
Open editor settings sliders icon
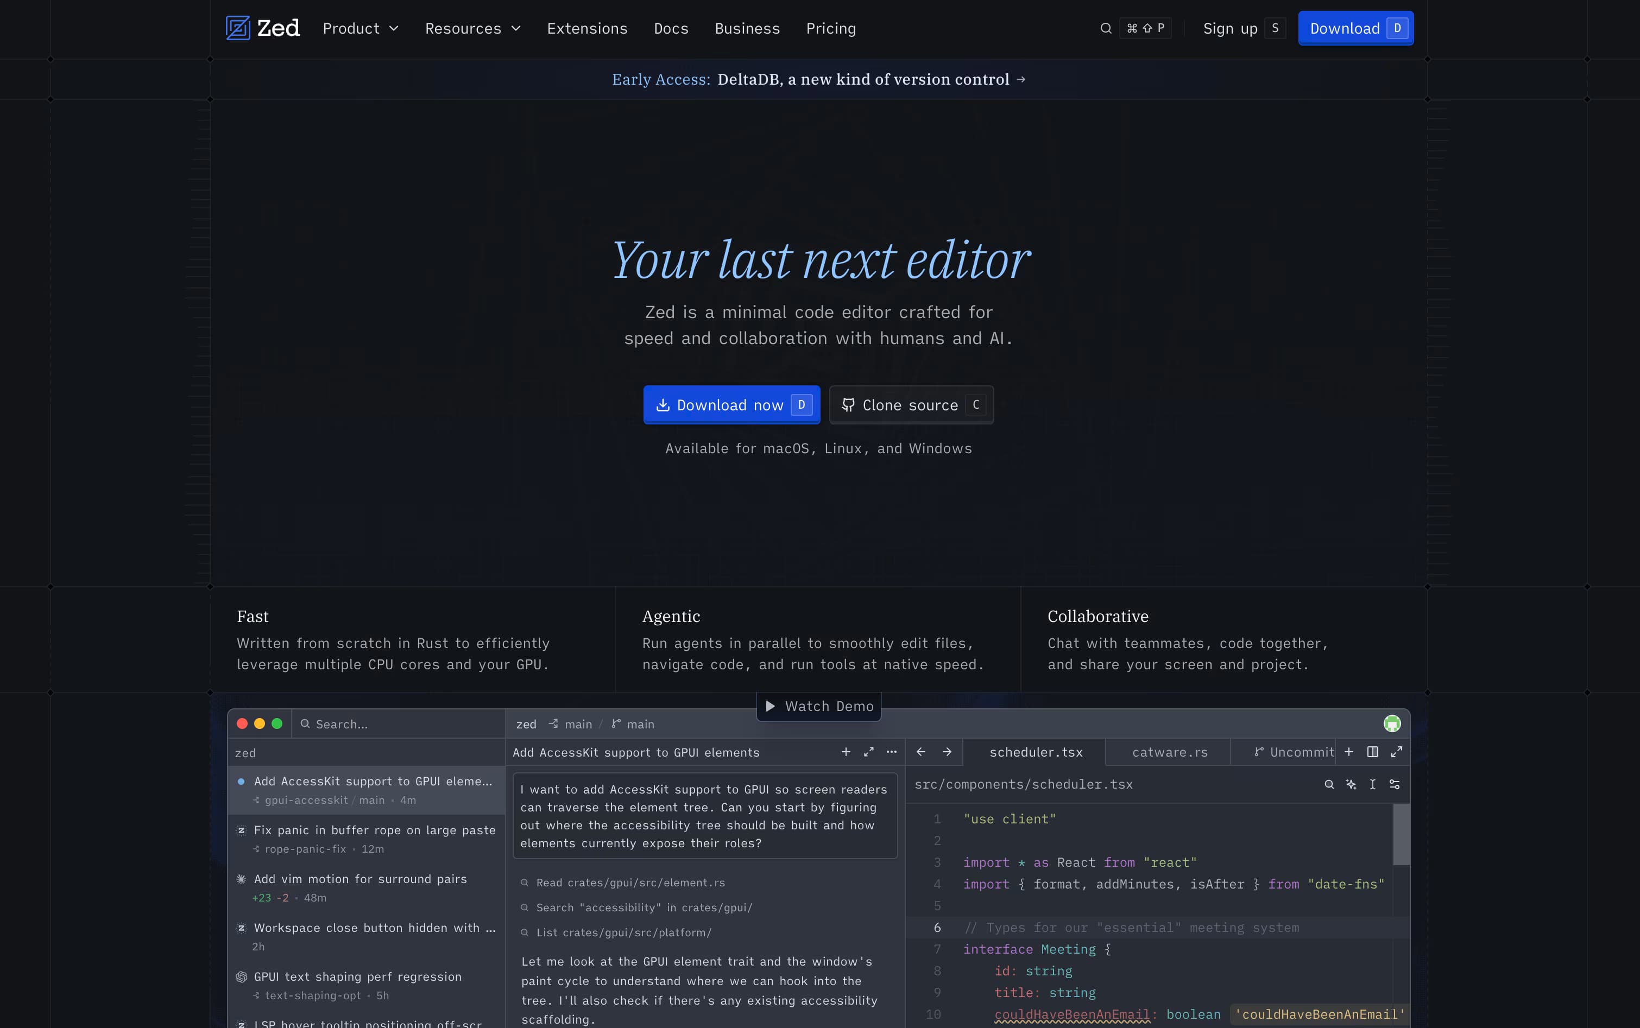pyautogui.click(x=1395, y=785)
